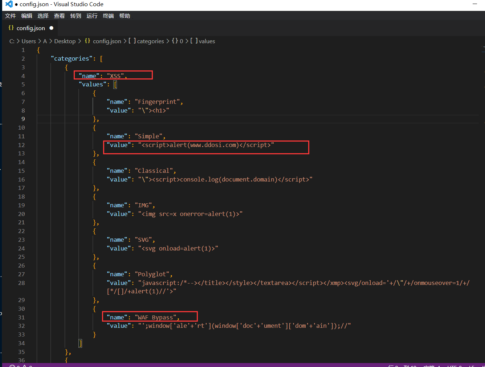This screenshot has height=367, width=485.
Task: Click the alert(www.ddosi.com) script value
Action: (206, 145)
